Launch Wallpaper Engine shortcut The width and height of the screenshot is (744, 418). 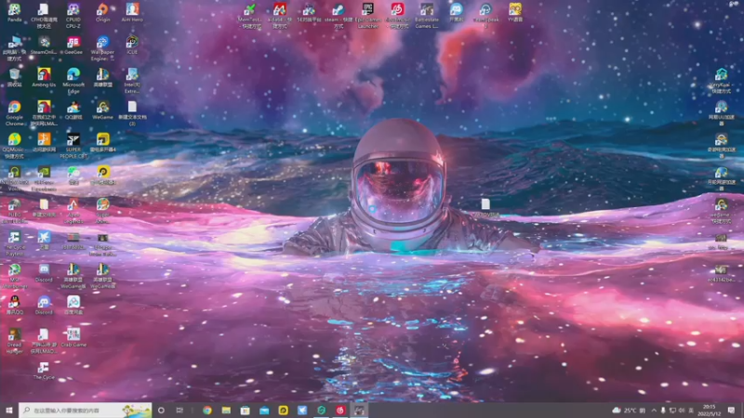(102, 48)
